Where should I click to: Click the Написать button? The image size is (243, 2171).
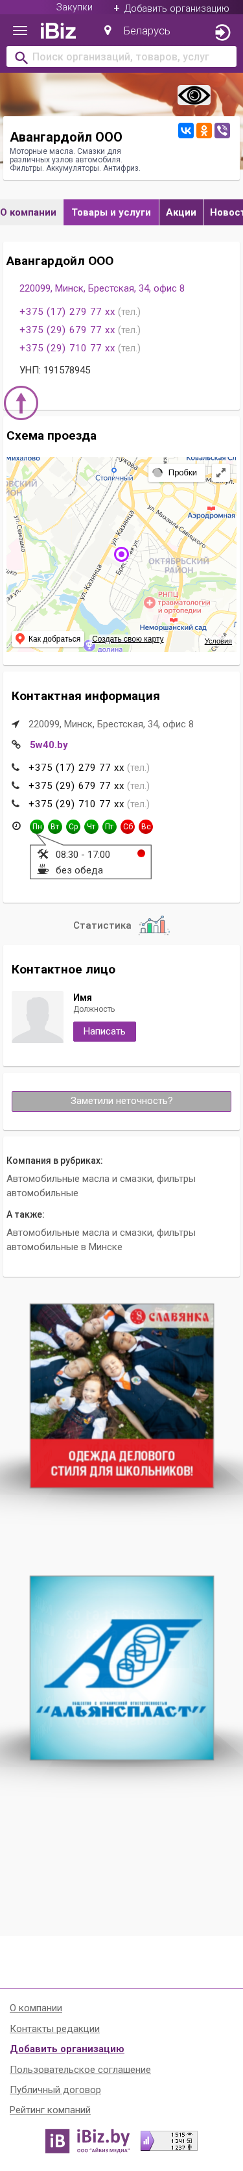pyautogui.click(x=104, y=1031)
